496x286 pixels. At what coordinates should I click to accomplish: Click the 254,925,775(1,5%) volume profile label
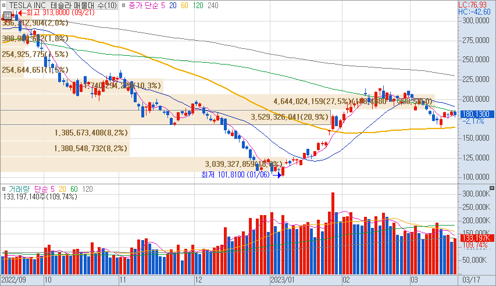[35, 55]
